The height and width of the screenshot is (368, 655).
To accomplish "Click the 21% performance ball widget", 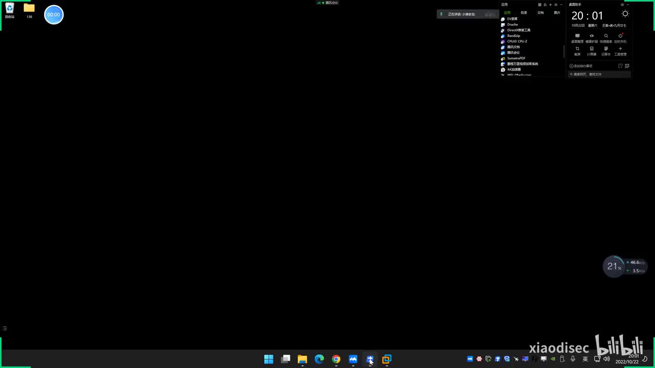I will tap(614, 266).
